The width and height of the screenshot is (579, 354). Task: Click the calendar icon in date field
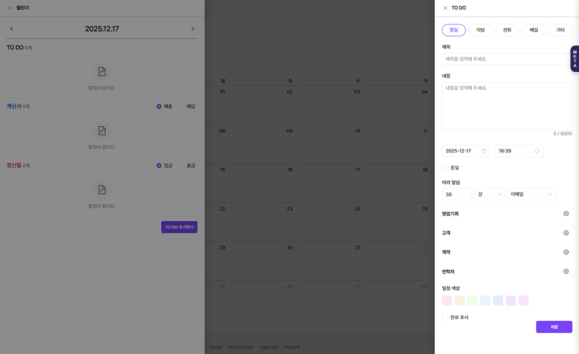click(484, 151)
